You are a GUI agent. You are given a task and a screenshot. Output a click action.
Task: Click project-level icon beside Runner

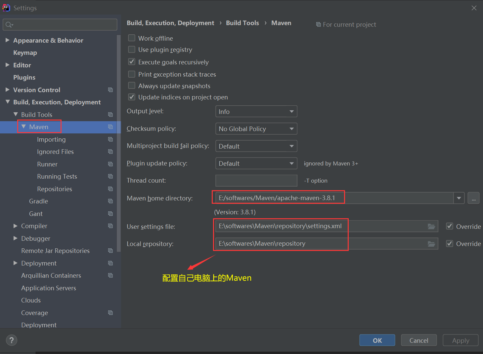(110, 164)
